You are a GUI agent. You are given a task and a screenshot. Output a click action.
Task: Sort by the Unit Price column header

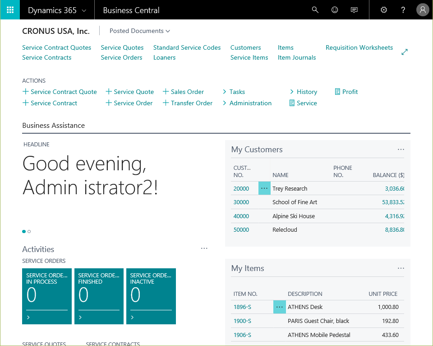383,294
